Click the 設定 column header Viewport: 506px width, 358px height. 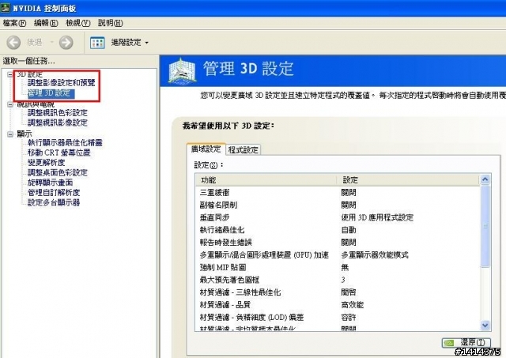coord(408,180)
